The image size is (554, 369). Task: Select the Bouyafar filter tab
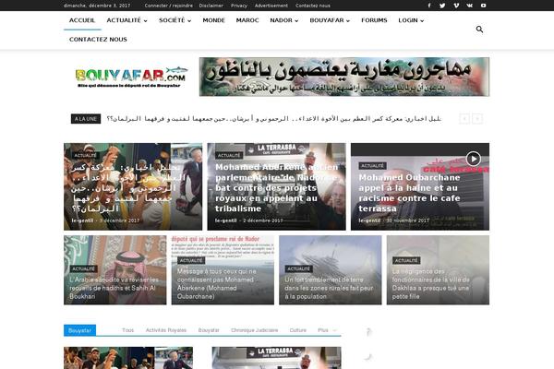(209, 330)
